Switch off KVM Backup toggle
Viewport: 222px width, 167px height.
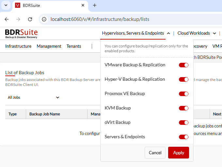pos(183,108)
